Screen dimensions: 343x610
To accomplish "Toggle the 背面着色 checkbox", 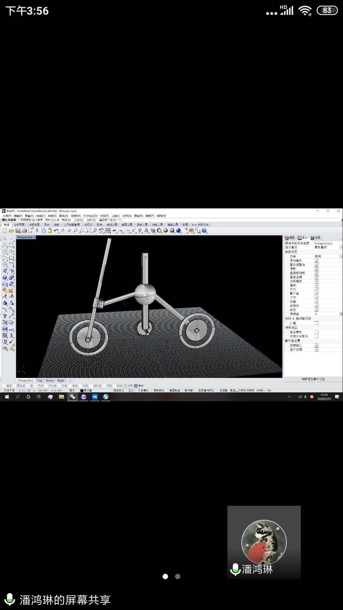I will click(316, 332).
